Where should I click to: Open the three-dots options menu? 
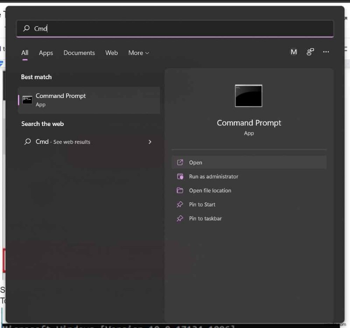(326, 52)
